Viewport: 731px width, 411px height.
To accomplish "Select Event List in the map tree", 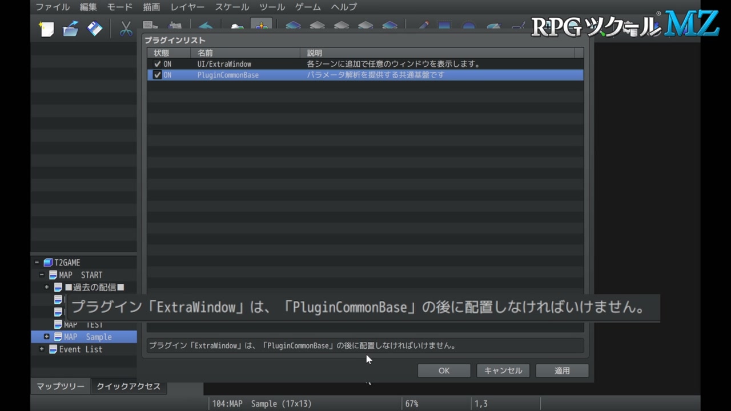I will pos(81,349).
